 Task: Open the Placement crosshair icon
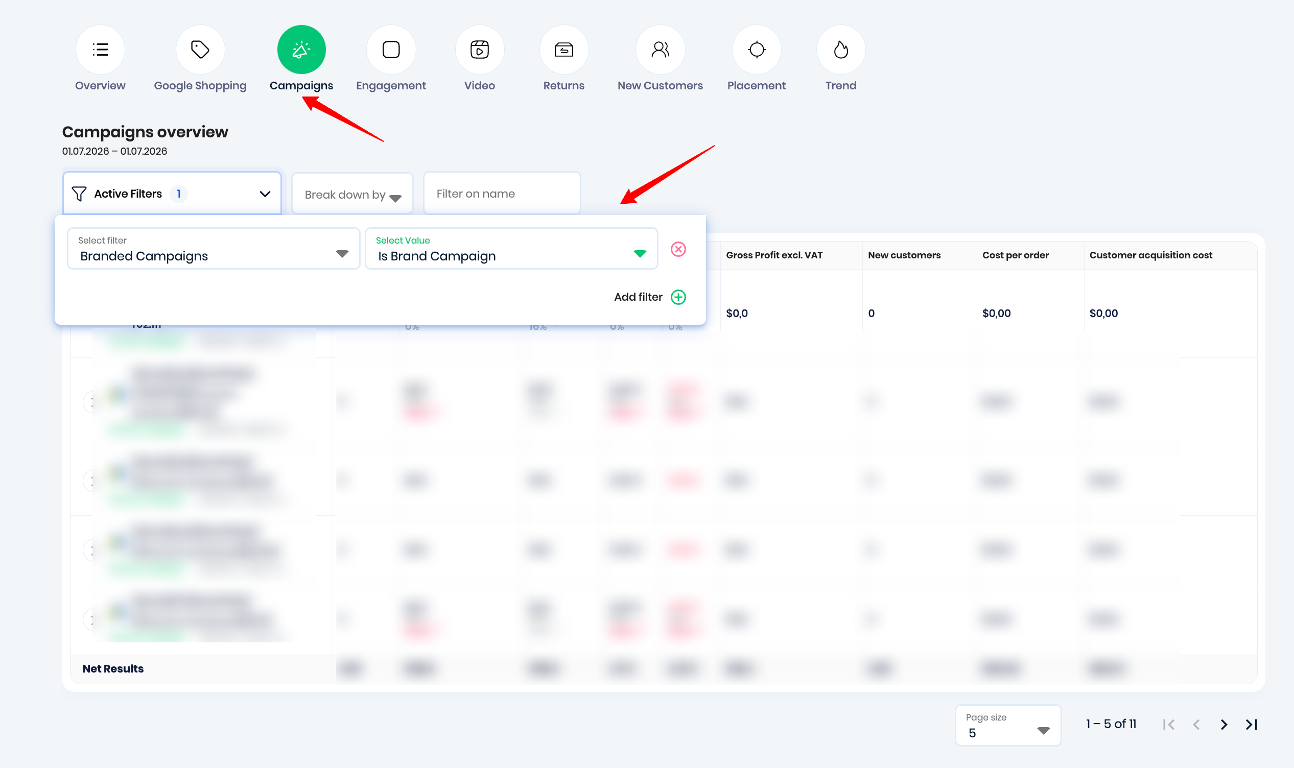click(757, 50)
